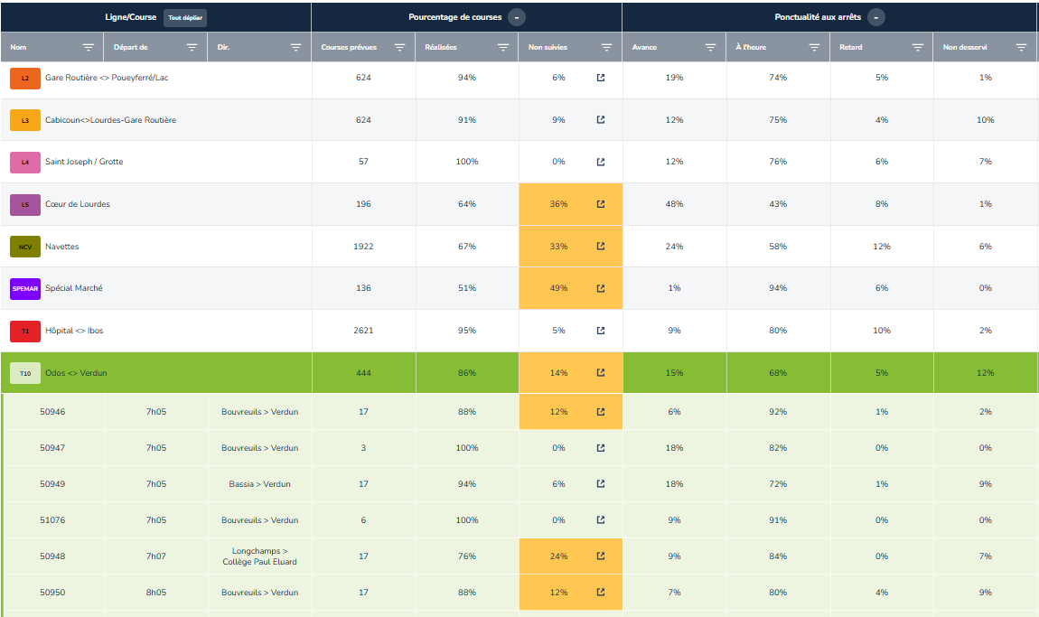Screen dimensions: 1039x617
Task: Click the L3 orange line badge
Action: coord(25,120)
